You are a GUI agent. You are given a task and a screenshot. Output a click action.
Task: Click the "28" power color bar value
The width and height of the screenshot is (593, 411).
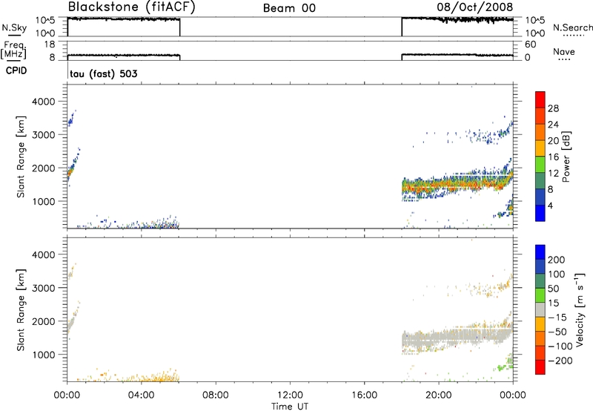553,108
